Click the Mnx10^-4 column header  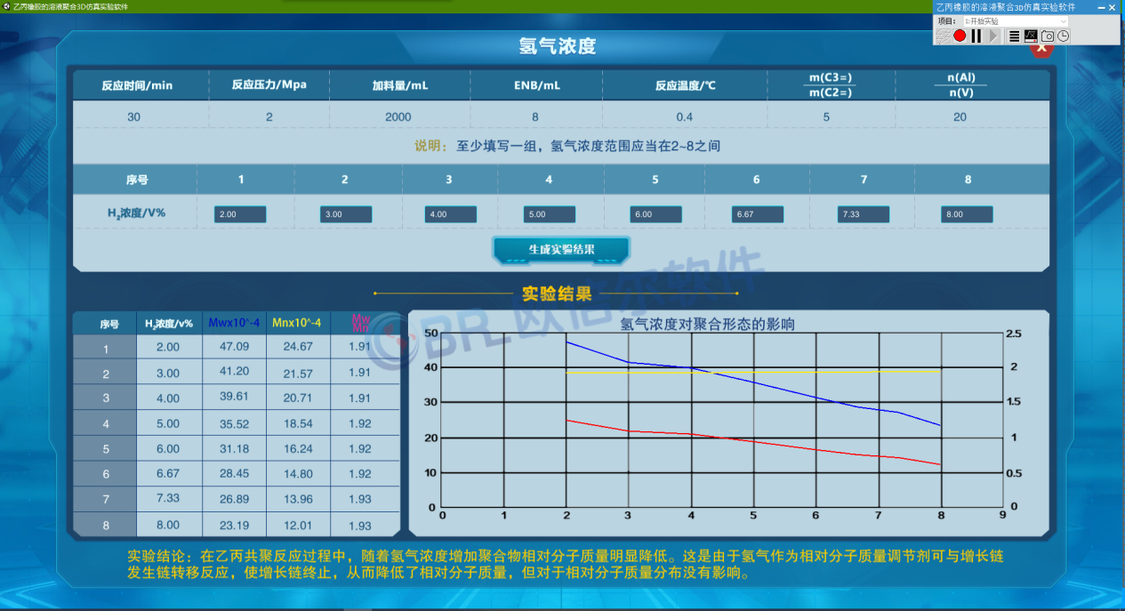(x=297, y=323)
